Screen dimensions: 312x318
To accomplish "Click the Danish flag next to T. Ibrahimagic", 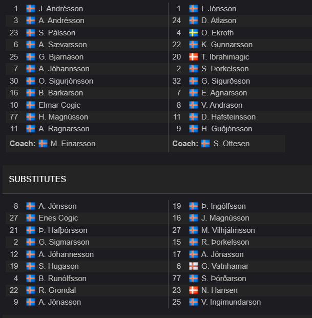I will click(194, 57).
